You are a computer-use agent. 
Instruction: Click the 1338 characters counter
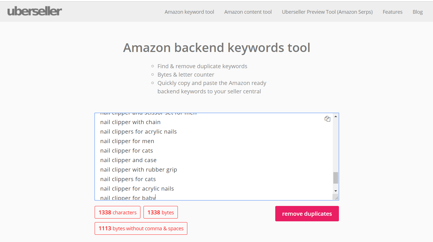(x=118, y=212)
